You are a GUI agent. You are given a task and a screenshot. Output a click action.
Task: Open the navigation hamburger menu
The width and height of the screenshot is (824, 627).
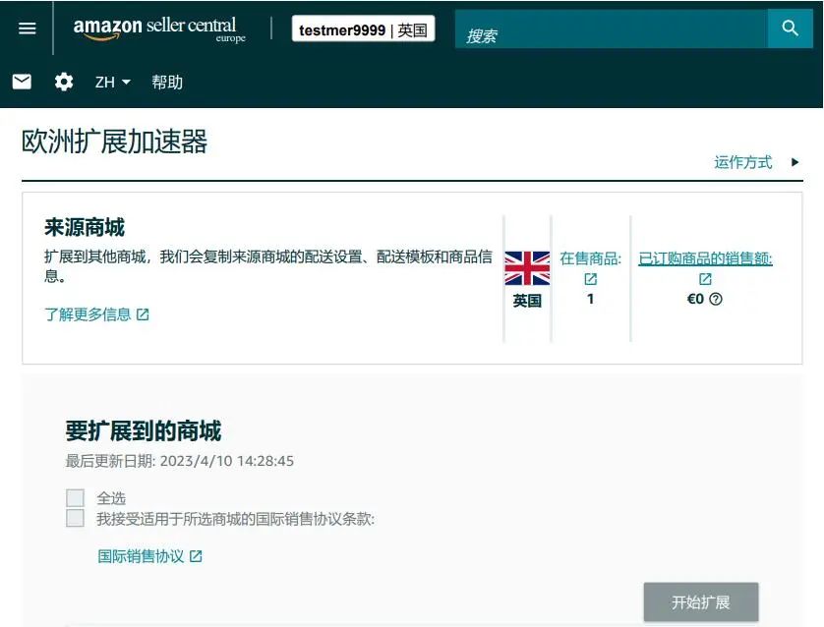(x=27, y=28)
